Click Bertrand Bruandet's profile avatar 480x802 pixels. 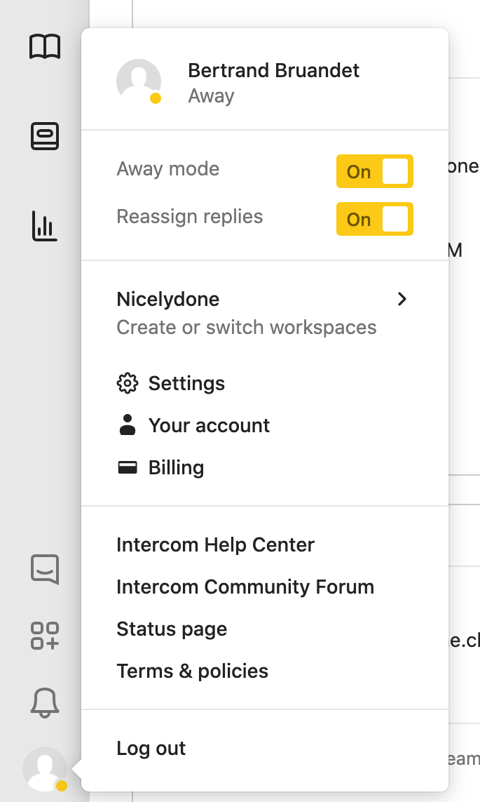point(138,81)
